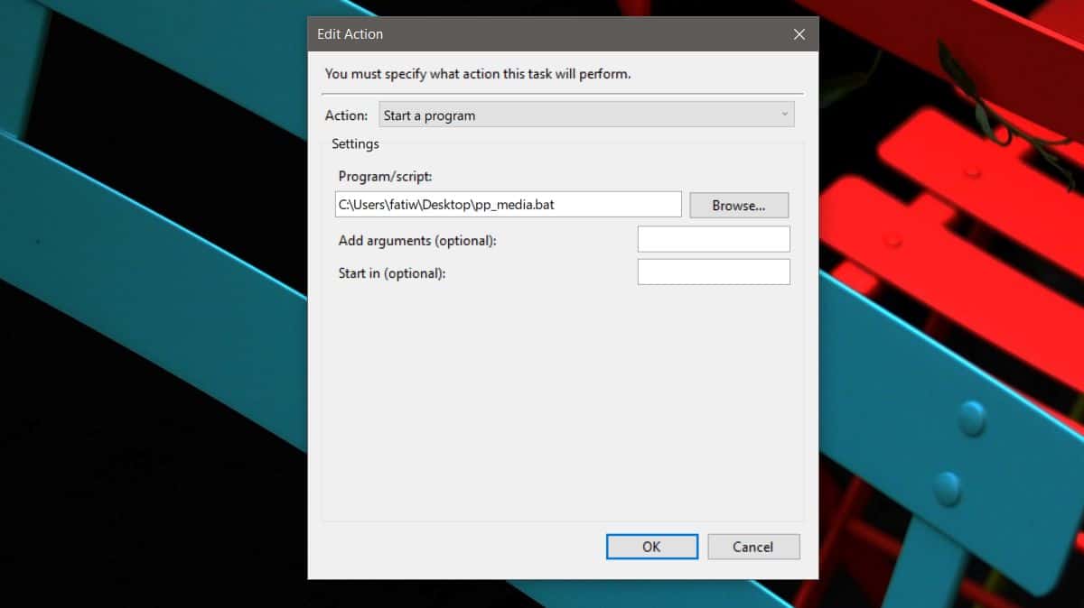Close the Edit Action dialog

[799, 34]
